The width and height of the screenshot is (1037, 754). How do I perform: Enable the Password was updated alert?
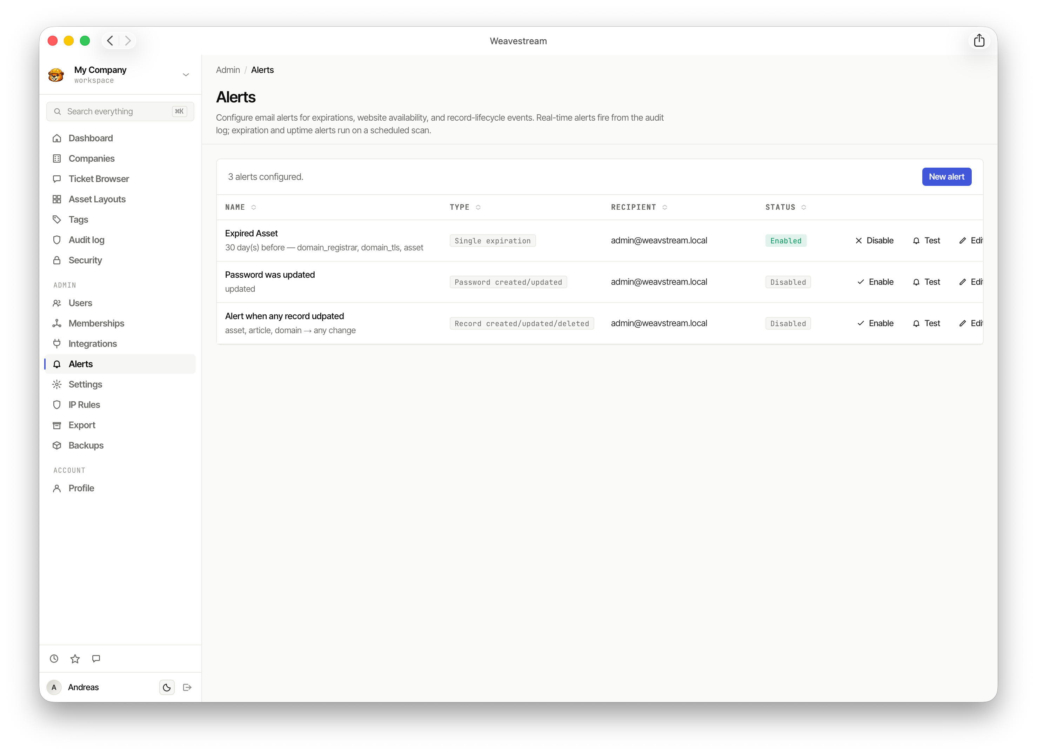coord(875,282)
